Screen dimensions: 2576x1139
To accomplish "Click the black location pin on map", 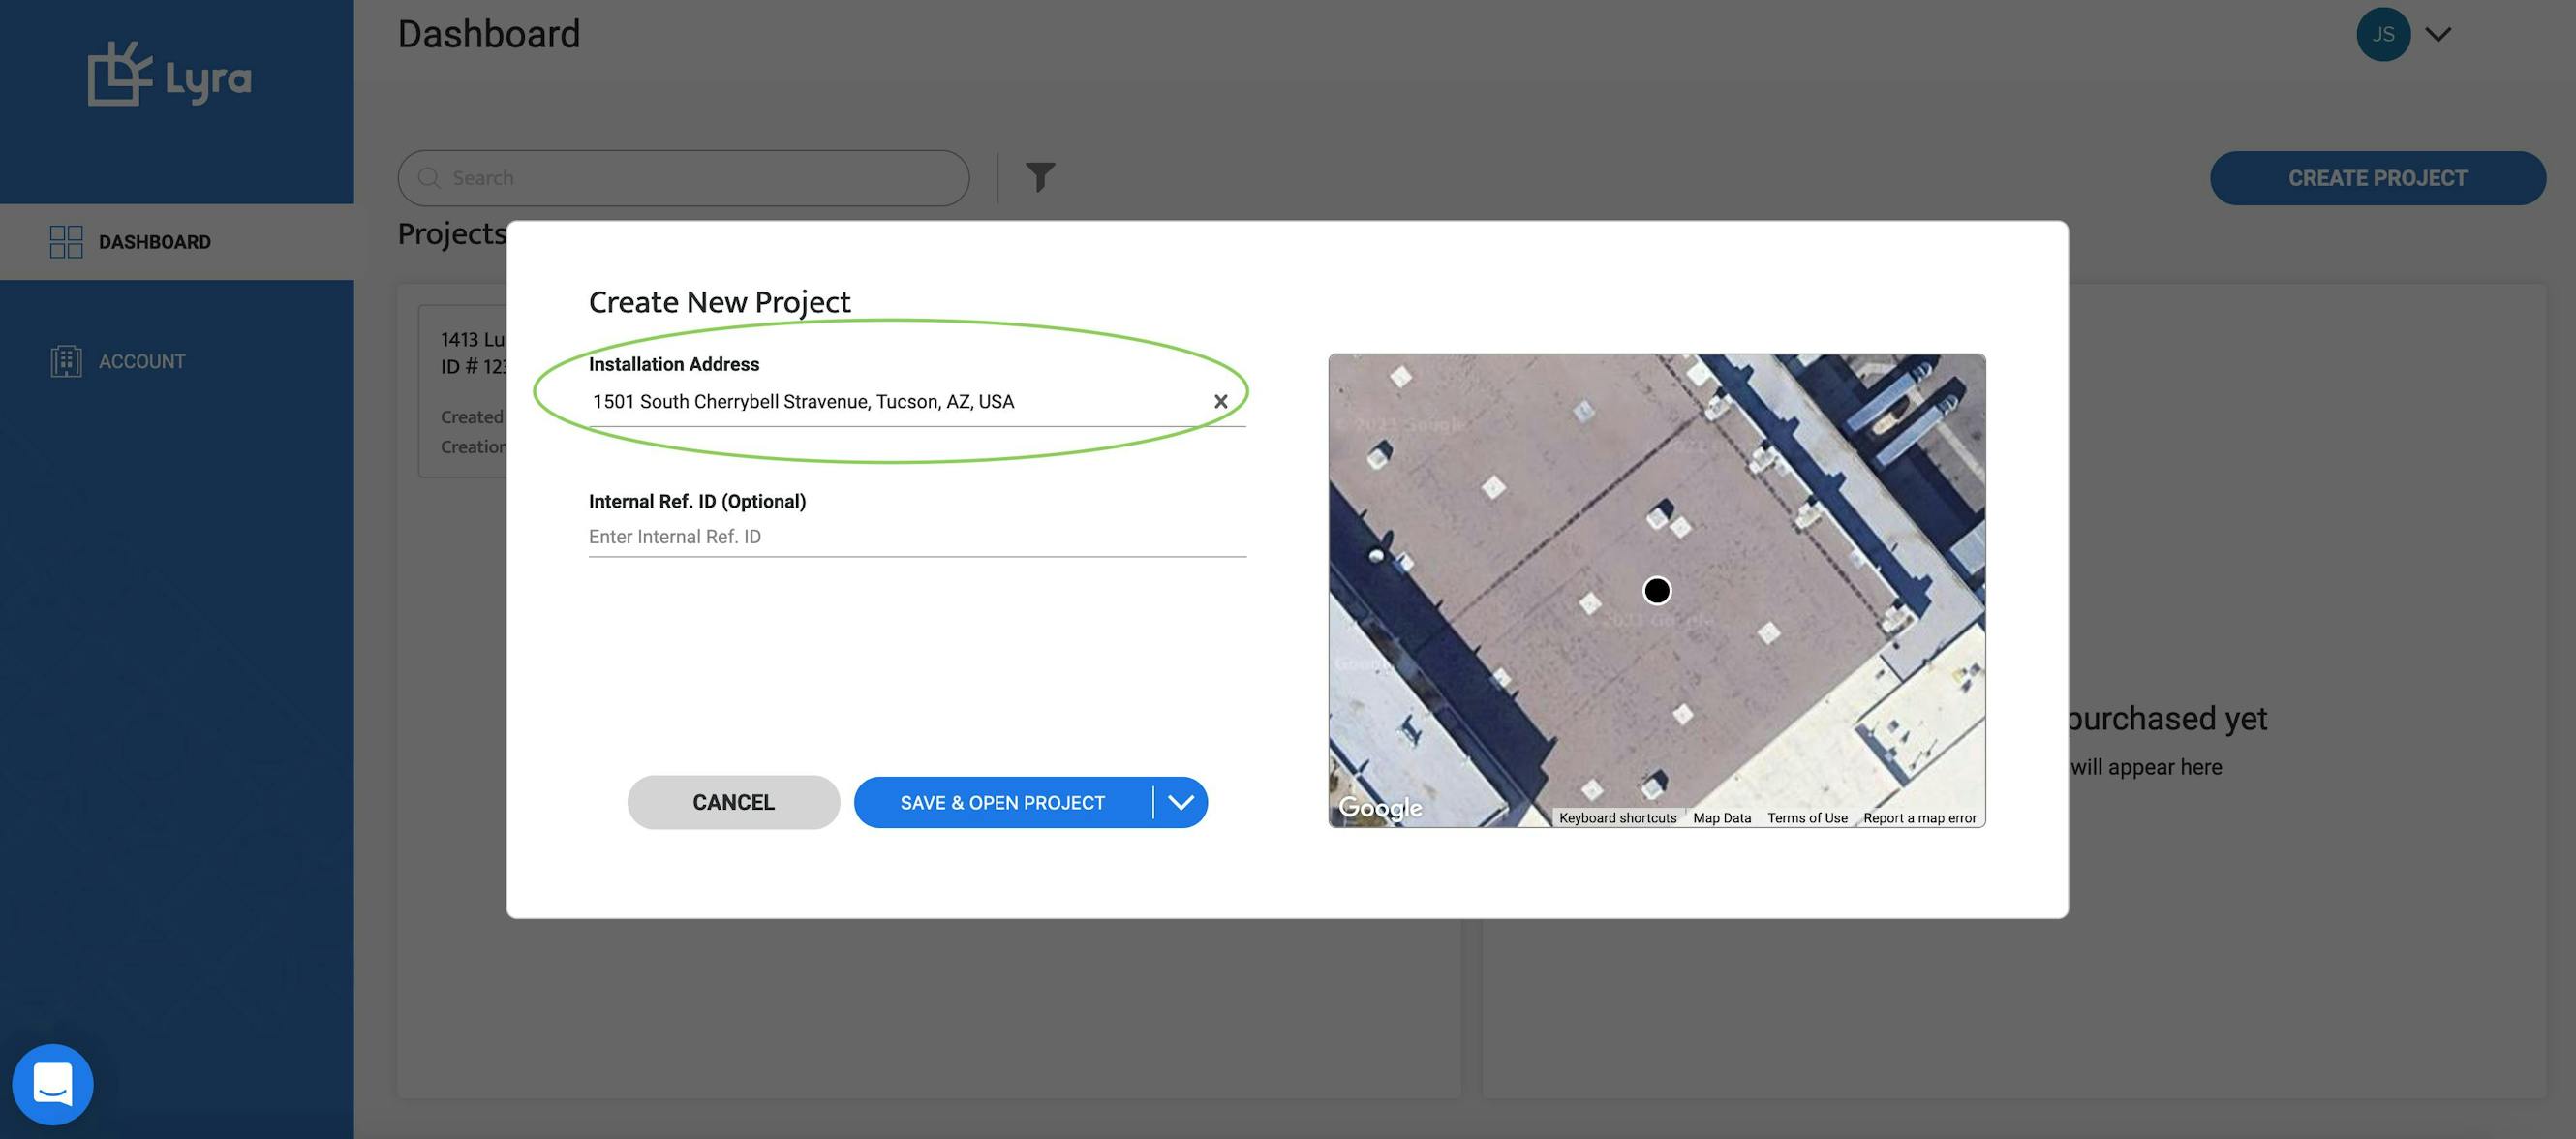I will click(x=1656, y=591).
